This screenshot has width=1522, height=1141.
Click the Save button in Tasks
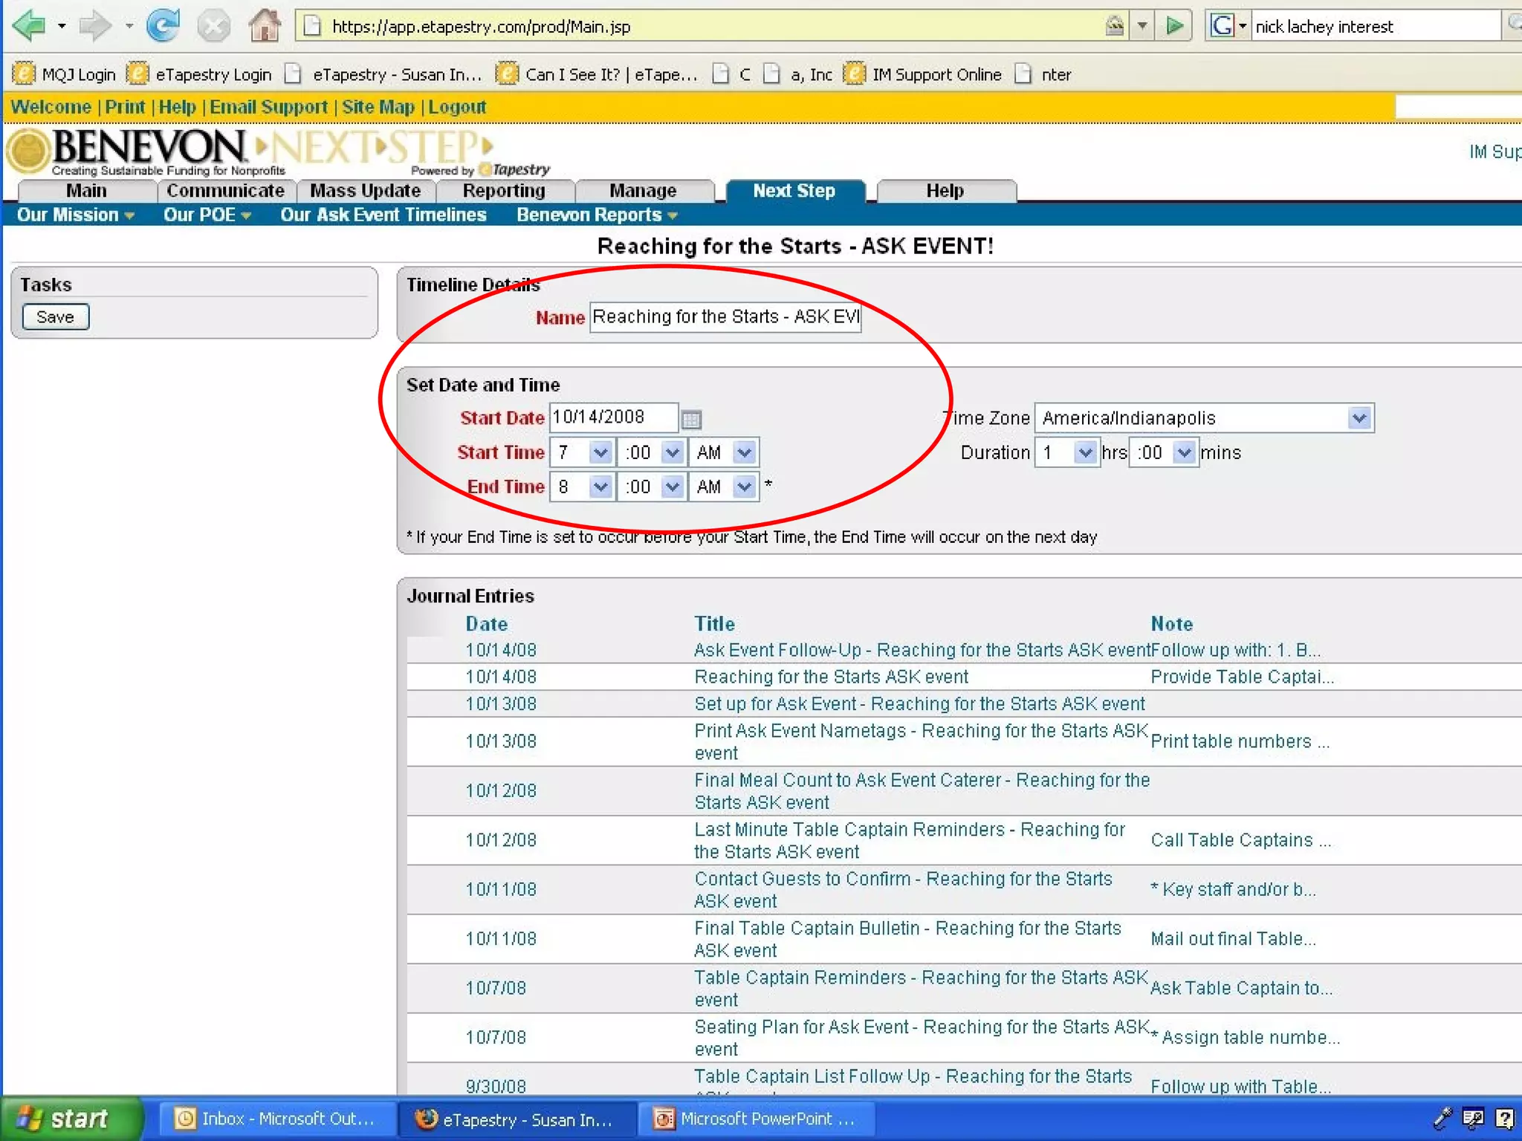(55, 317)
